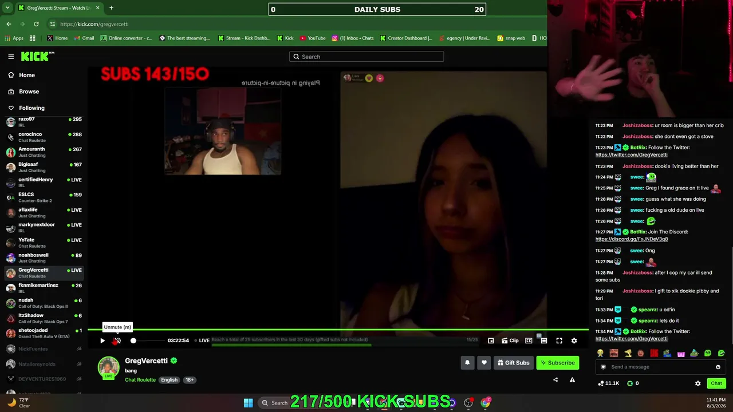This screenshot has height=412, width=733.
Task: Open ItzShadow's channel from the sidebar
Action: pyautogui.click(x=44, y=318)
